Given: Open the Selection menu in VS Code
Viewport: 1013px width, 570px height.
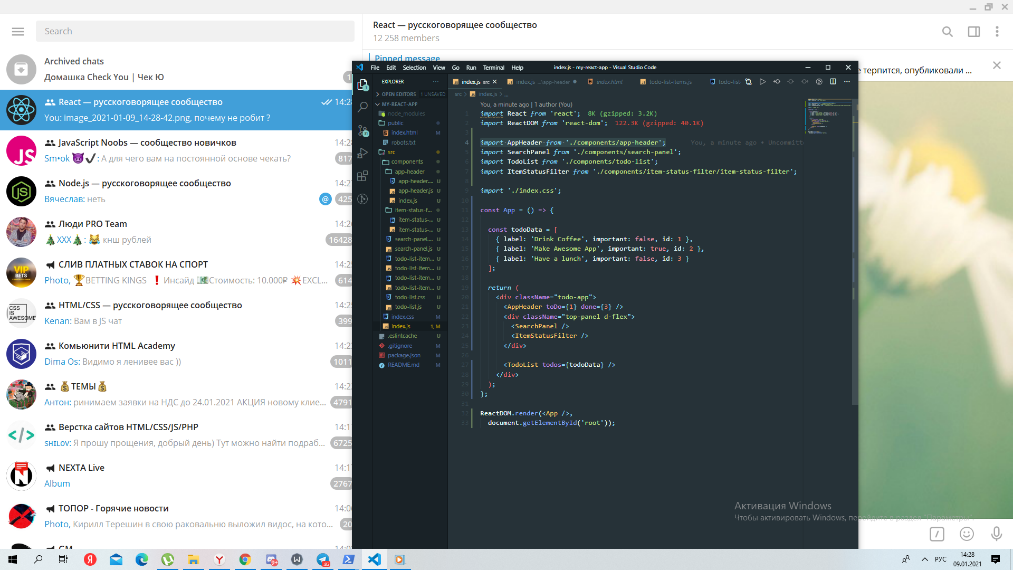Looking at the screenshot, I should [414, 68].
